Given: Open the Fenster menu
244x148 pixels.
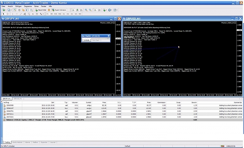Looking at the screenshot, I should coord(44,6).
